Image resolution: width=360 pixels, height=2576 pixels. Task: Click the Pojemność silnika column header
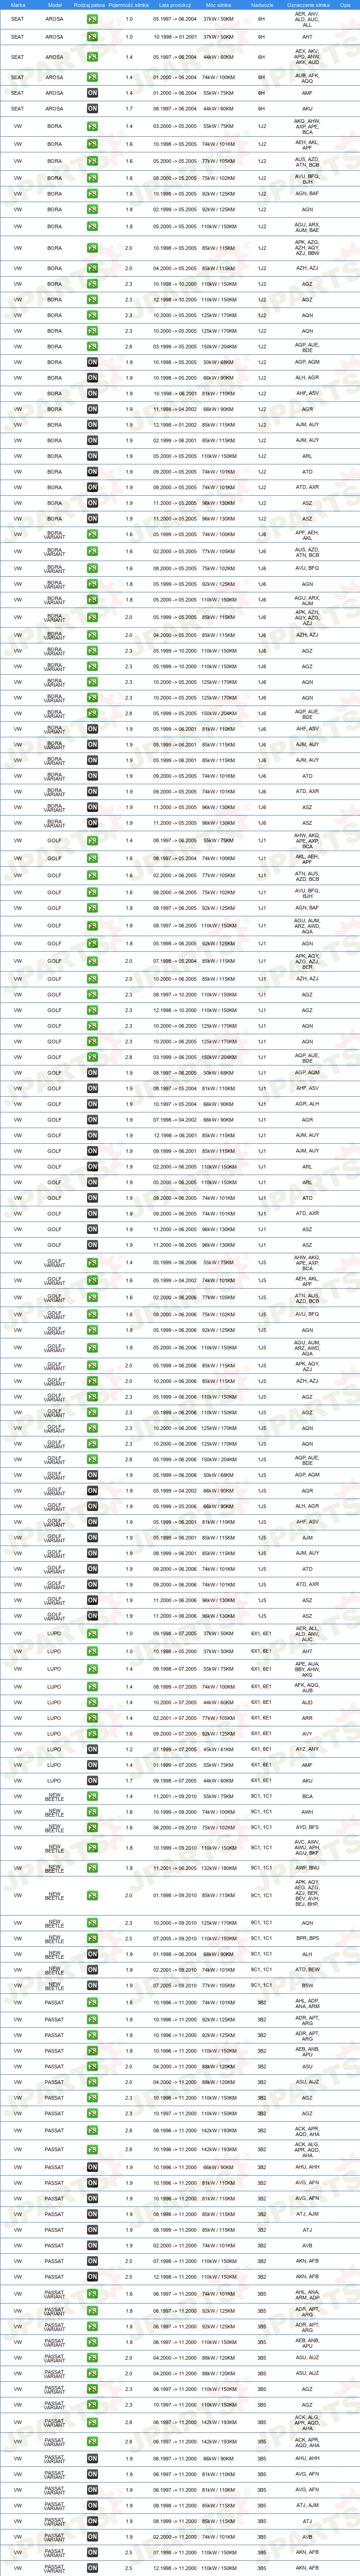click(x=129, y=5)
